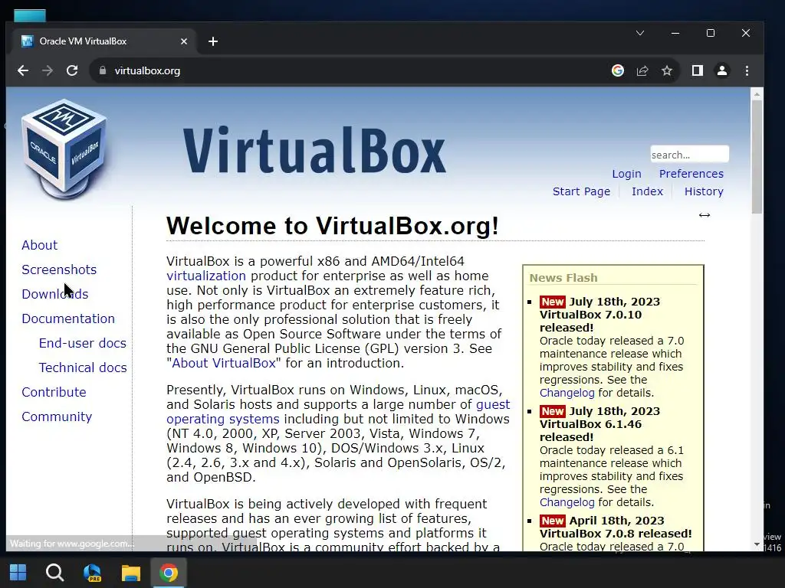The height and width of the screenshot is (588, 785).
Task: Open the "About VirtualBox" link
Action: click(x=224, y=363)
